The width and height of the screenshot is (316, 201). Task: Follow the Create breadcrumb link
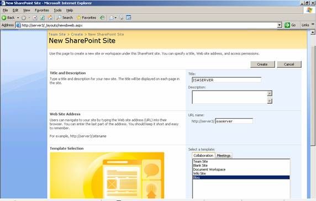click(77, 34)
